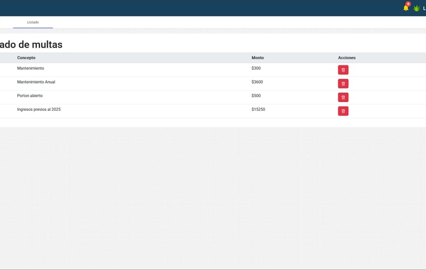Delete the Mantenimiento Anual row
The height and width of the screenshot is (270, 426).
343,84
